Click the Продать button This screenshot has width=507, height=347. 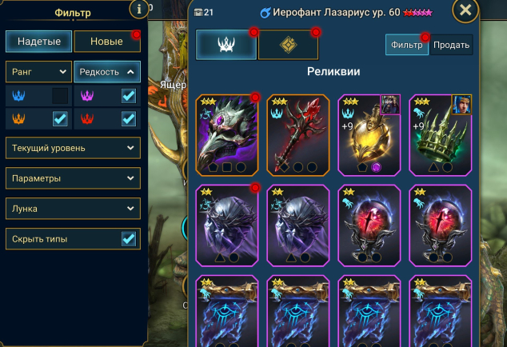coord(451,45)
